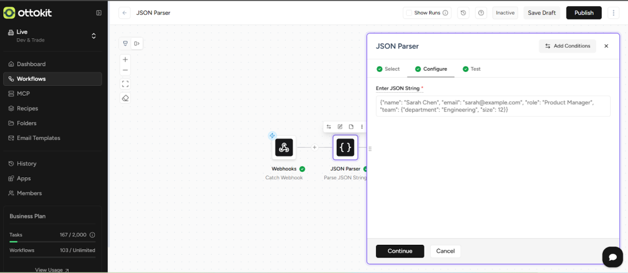Select the JSON Parser node icon

pos(345,147)
